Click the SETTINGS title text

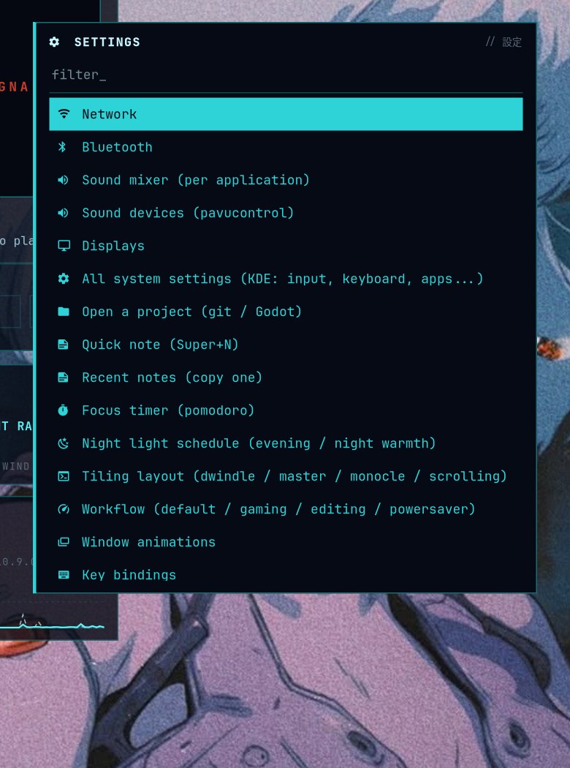107,42
